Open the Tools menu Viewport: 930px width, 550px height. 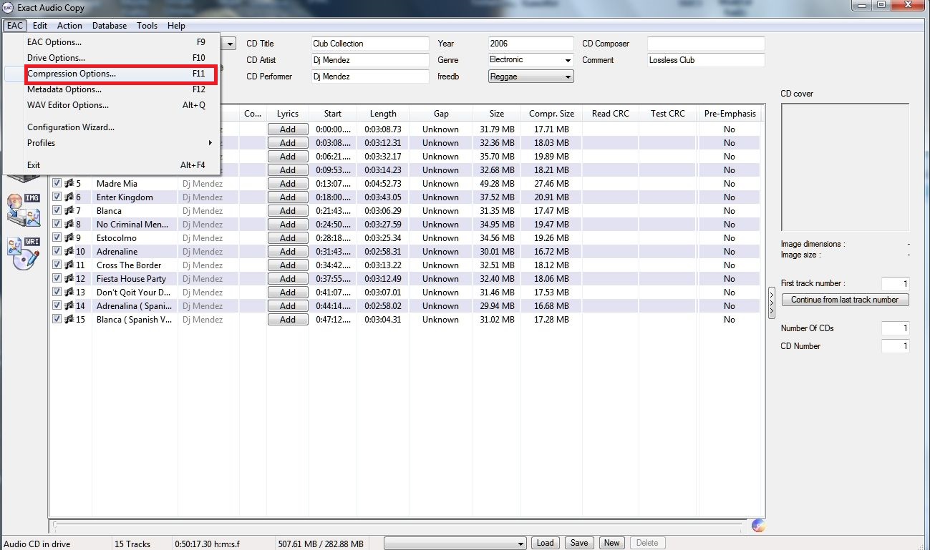(147, 26)
